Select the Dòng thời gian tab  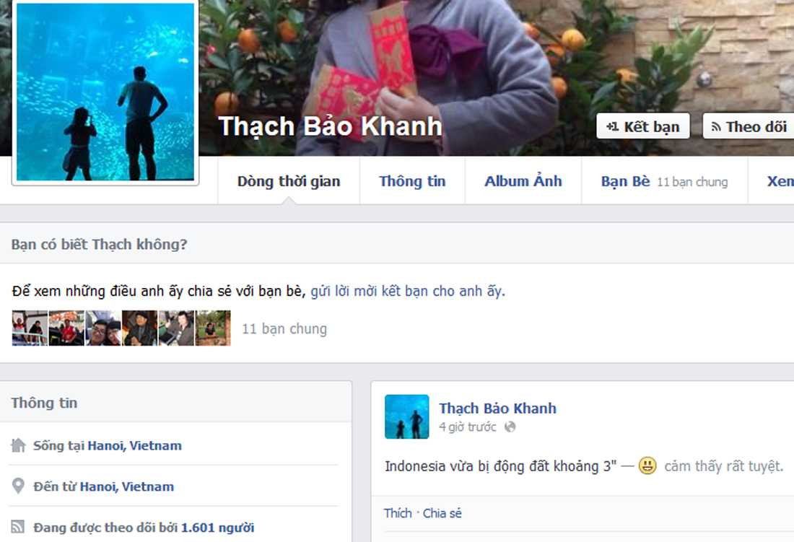289,181
